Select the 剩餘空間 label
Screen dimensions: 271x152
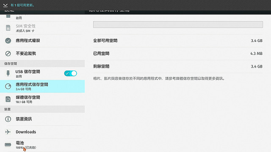[101, 66]
